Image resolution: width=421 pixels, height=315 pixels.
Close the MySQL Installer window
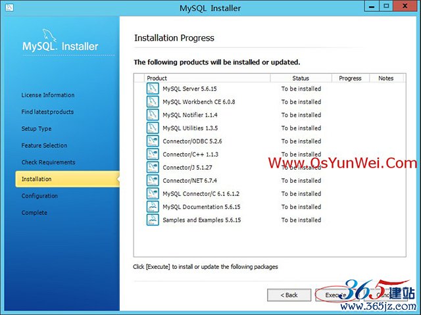[x=405, y=6]
